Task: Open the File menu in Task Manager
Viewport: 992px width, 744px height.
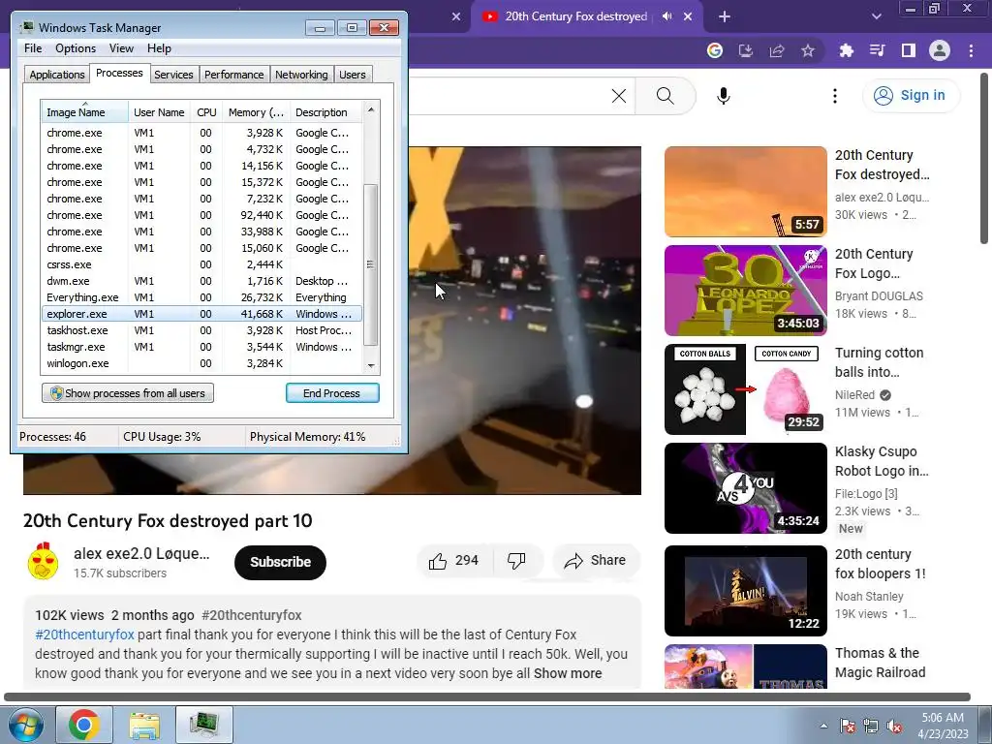Action: pos(33,48)
